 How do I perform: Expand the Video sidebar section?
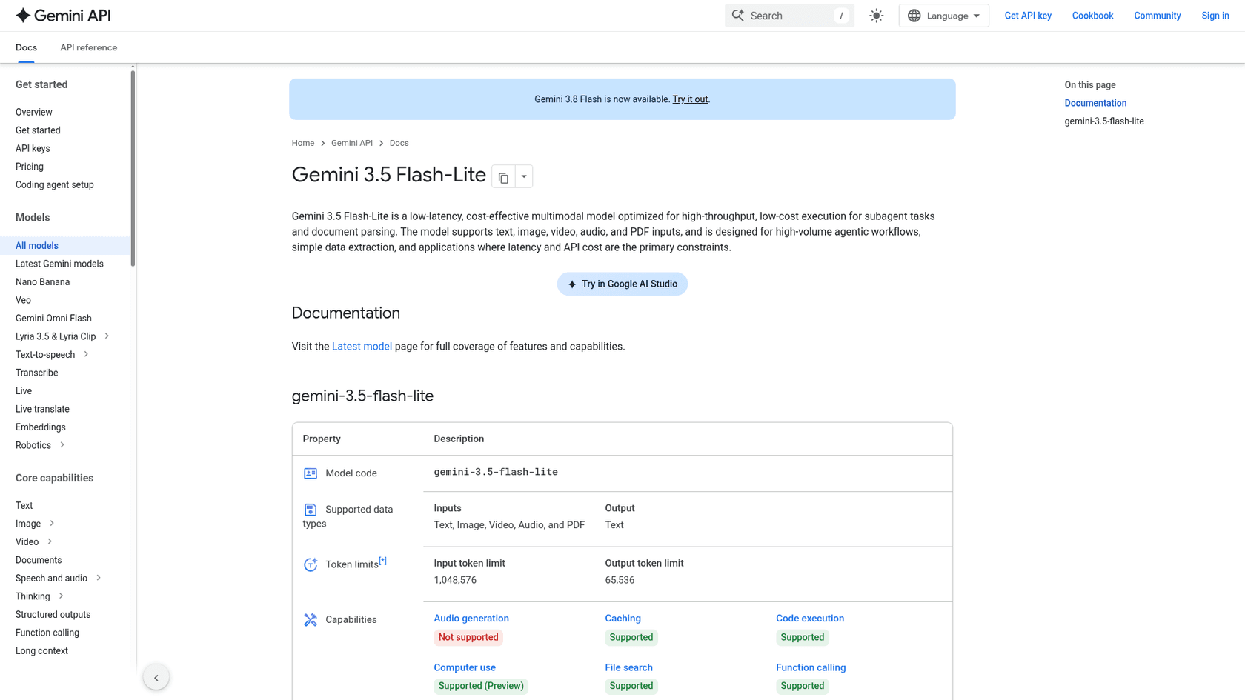tap(50, 541)
